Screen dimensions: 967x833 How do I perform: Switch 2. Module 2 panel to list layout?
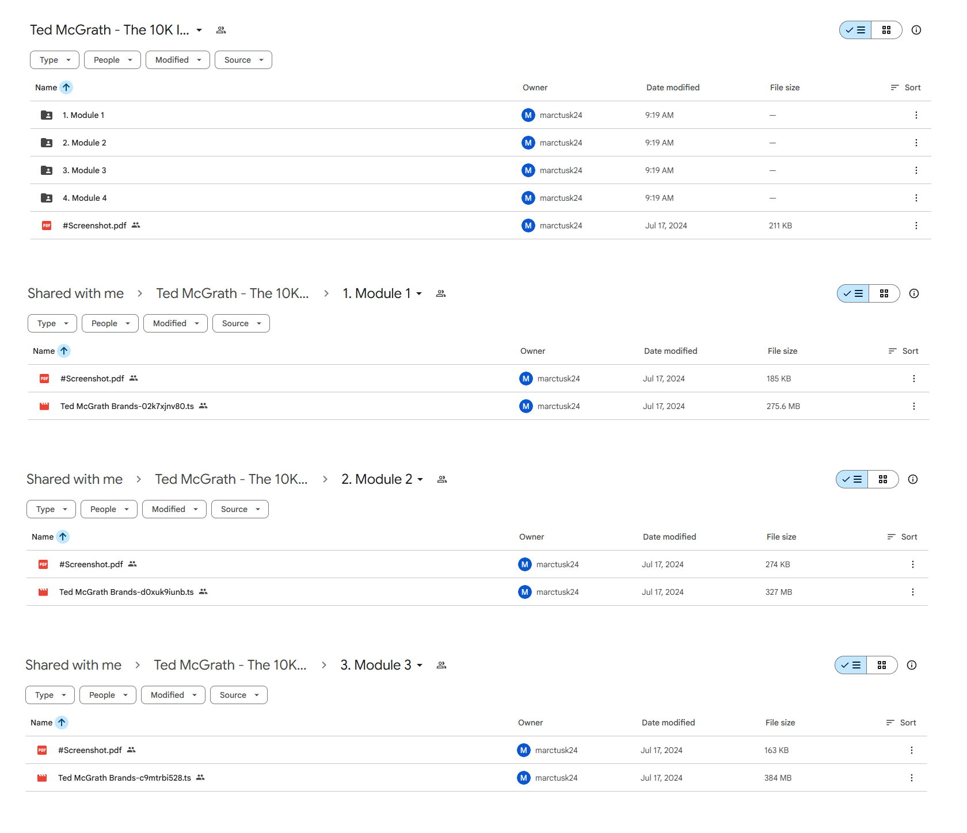point(852,479)
